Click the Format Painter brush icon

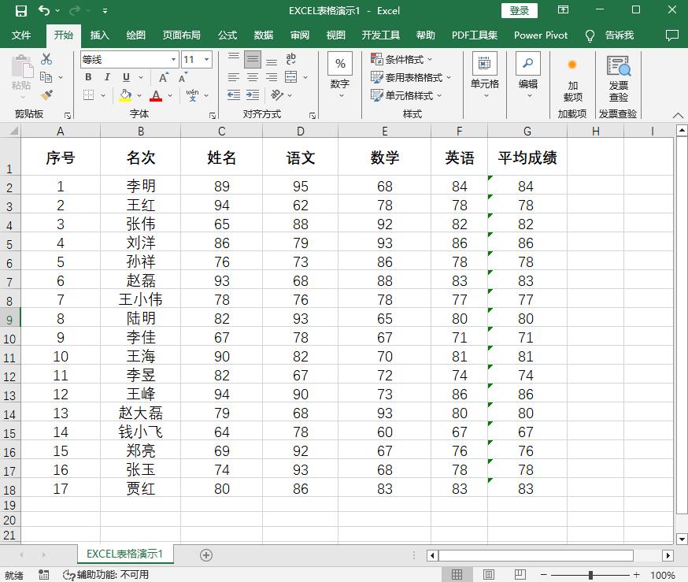[x=46, y=95]
